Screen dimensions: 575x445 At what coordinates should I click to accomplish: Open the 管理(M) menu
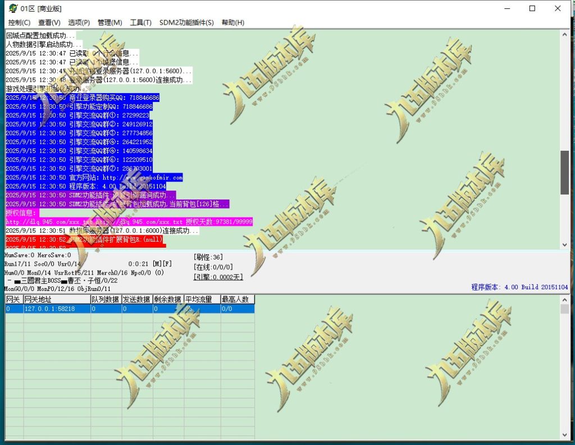[x=109, y=22]
